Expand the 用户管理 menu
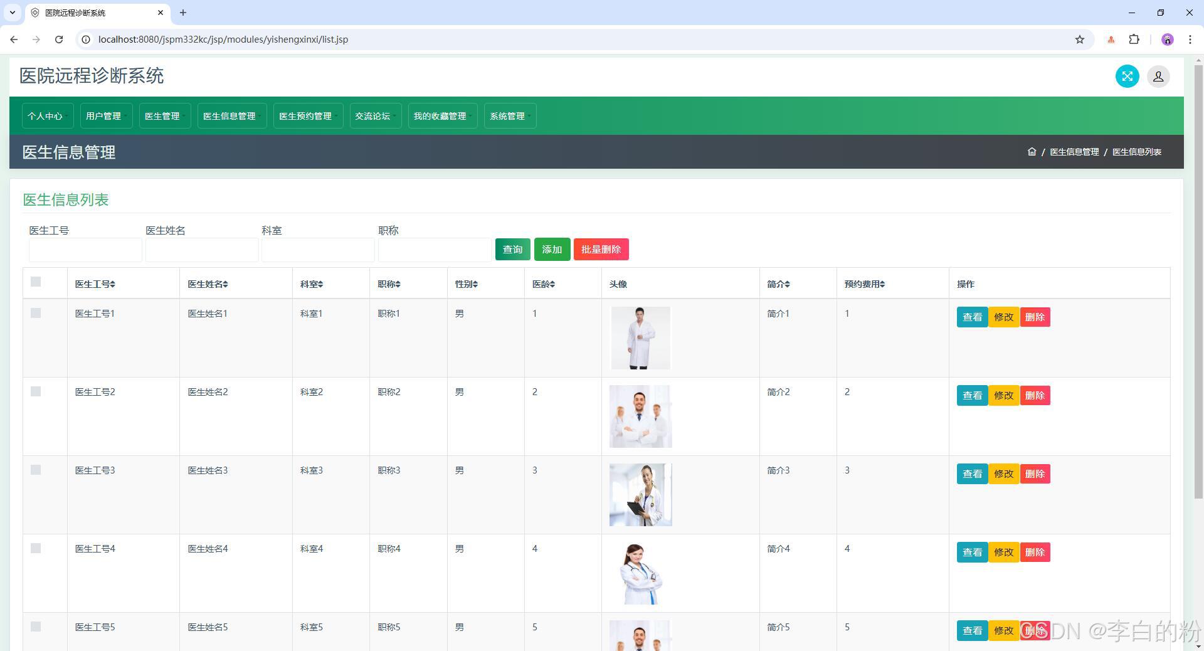 106,116
